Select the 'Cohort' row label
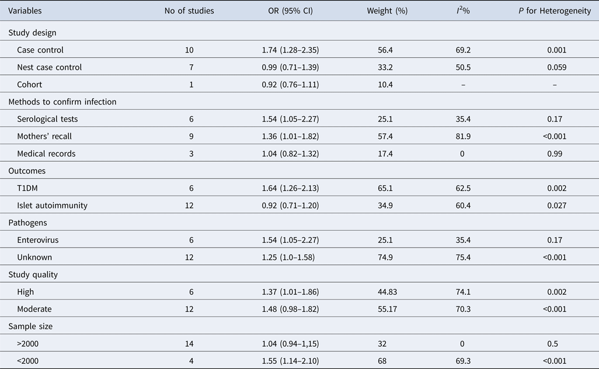The image size is (599, 369). tap(30, 85)
